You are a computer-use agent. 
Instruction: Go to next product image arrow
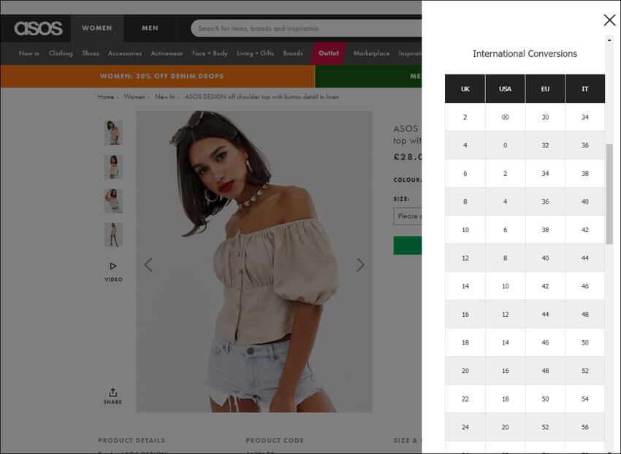pyautogui.click(x=360, y=265)
